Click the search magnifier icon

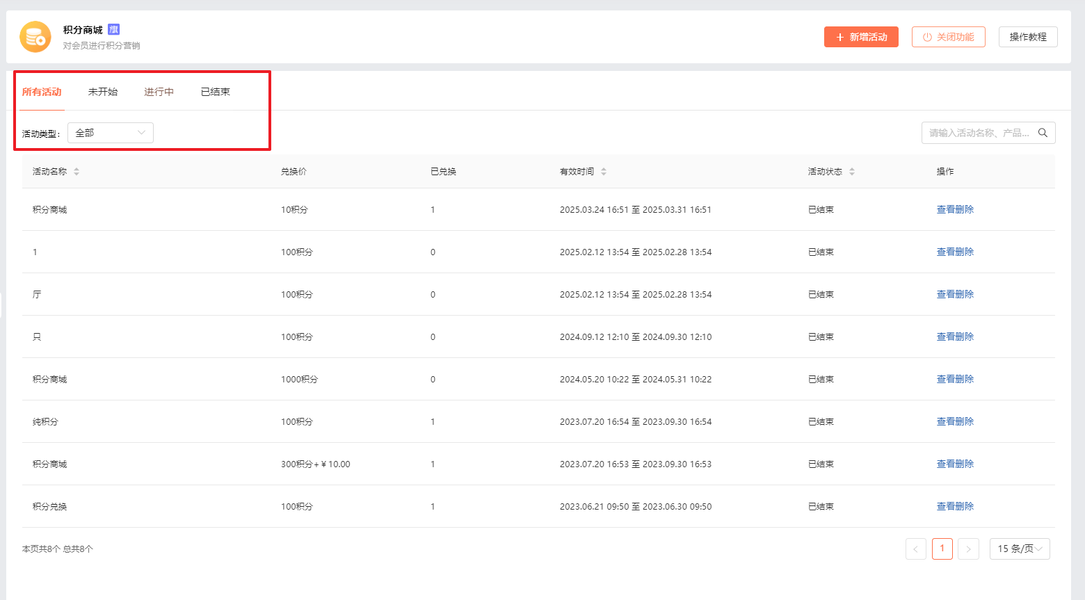click(x=1043, y=133)
